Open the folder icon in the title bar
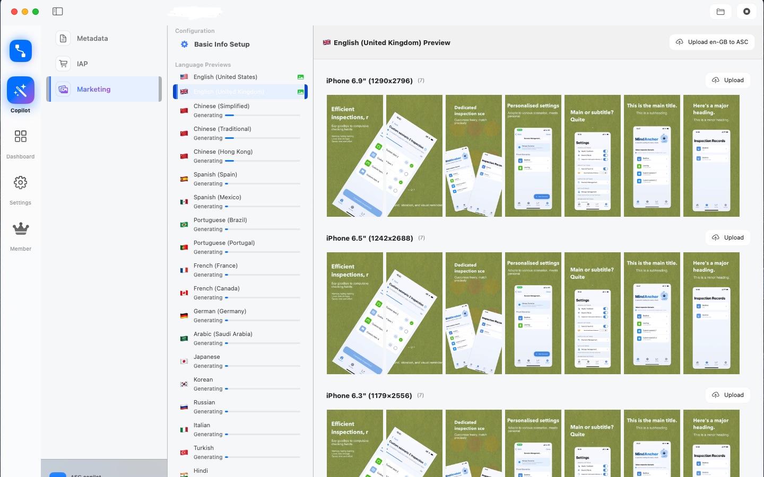The image size is (764, 477). (720, 11)
